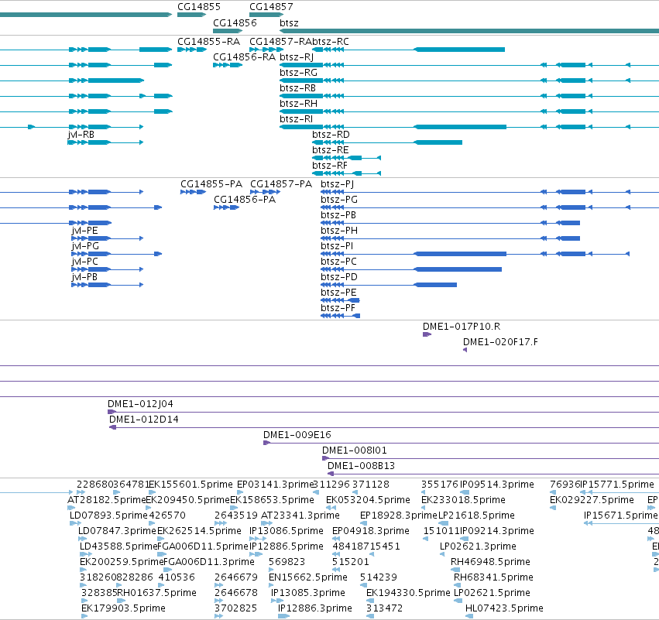Select the btsz-RH transcript label
This screenshot has height=620, width=659.
(x=298, y=104)
